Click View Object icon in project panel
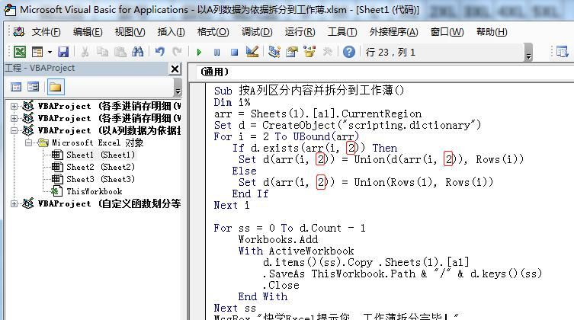The width and height of the screenshot is (574, 320). click(33, 87)
